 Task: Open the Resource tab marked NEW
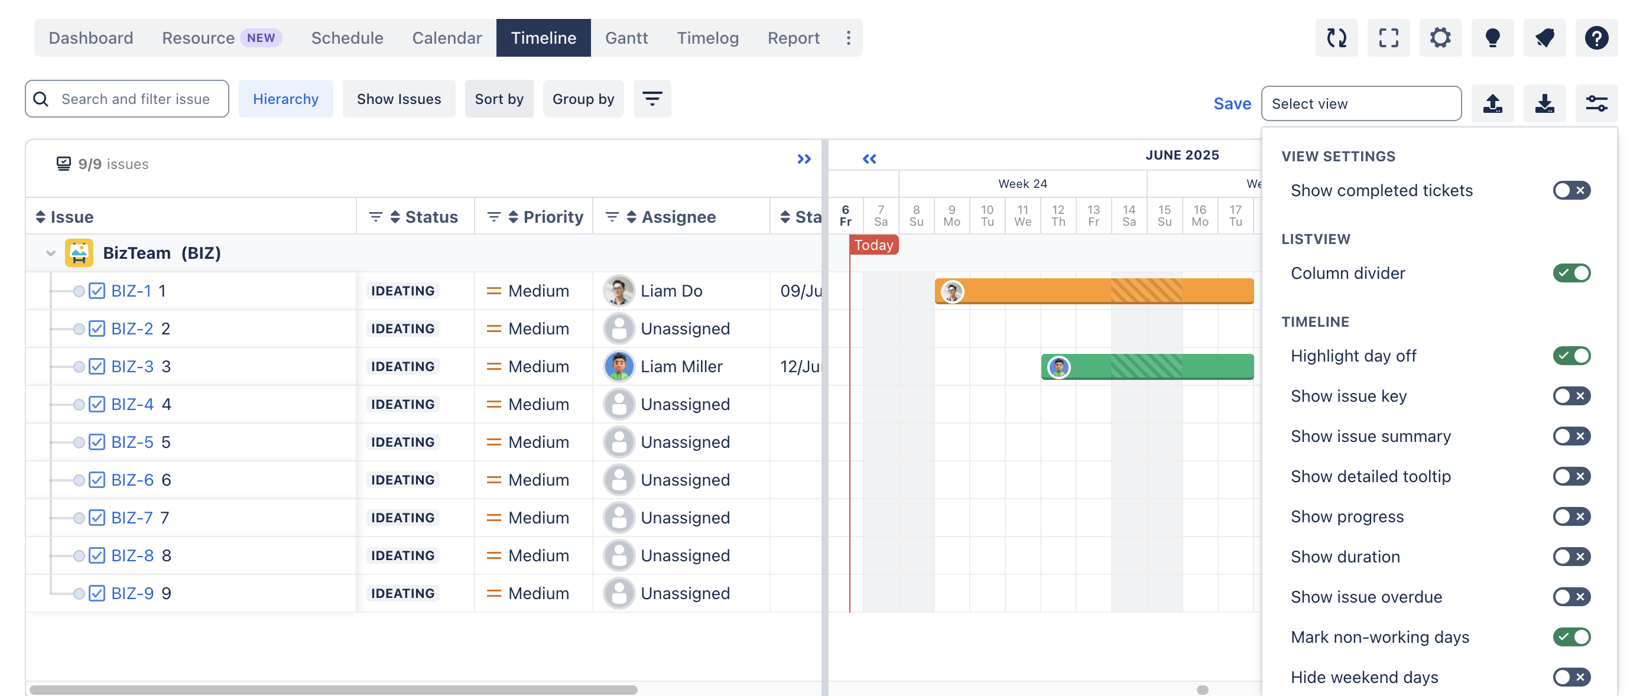tap(199, 38)
